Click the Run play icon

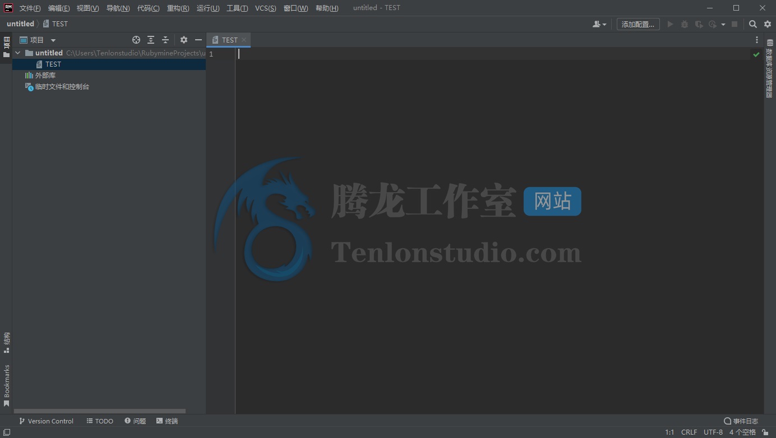click(x=670, y=24)
